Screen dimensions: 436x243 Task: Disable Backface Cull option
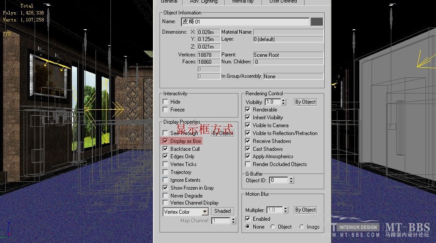click(165, 149)
